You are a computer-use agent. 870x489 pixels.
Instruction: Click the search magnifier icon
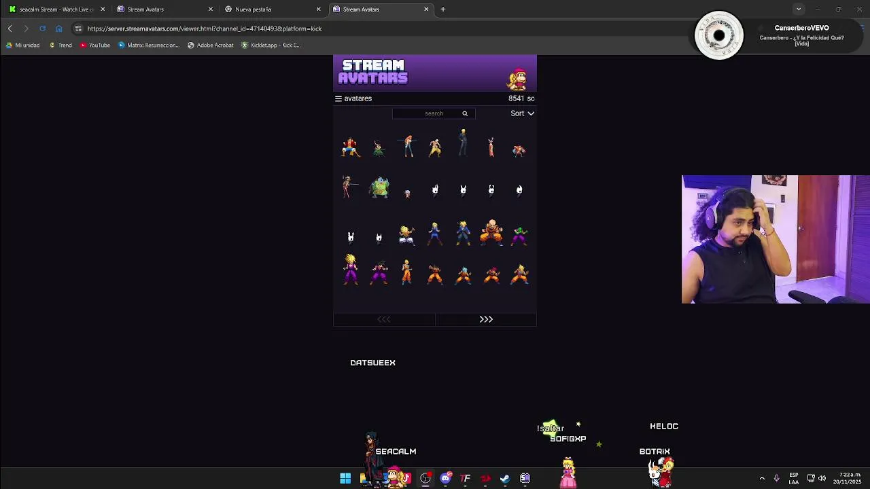(x=465, y=113)
